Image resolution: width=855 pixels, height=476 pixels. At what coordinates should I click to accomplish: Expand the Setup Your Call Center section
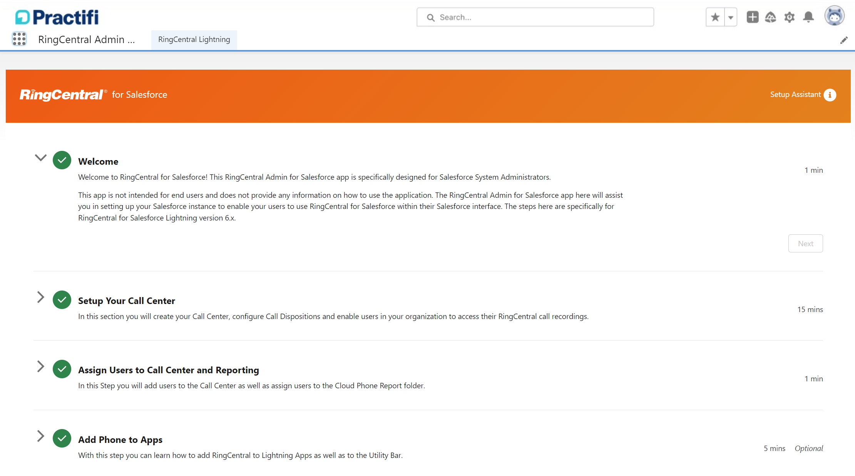pyautogui.click(x=40, y=297)
